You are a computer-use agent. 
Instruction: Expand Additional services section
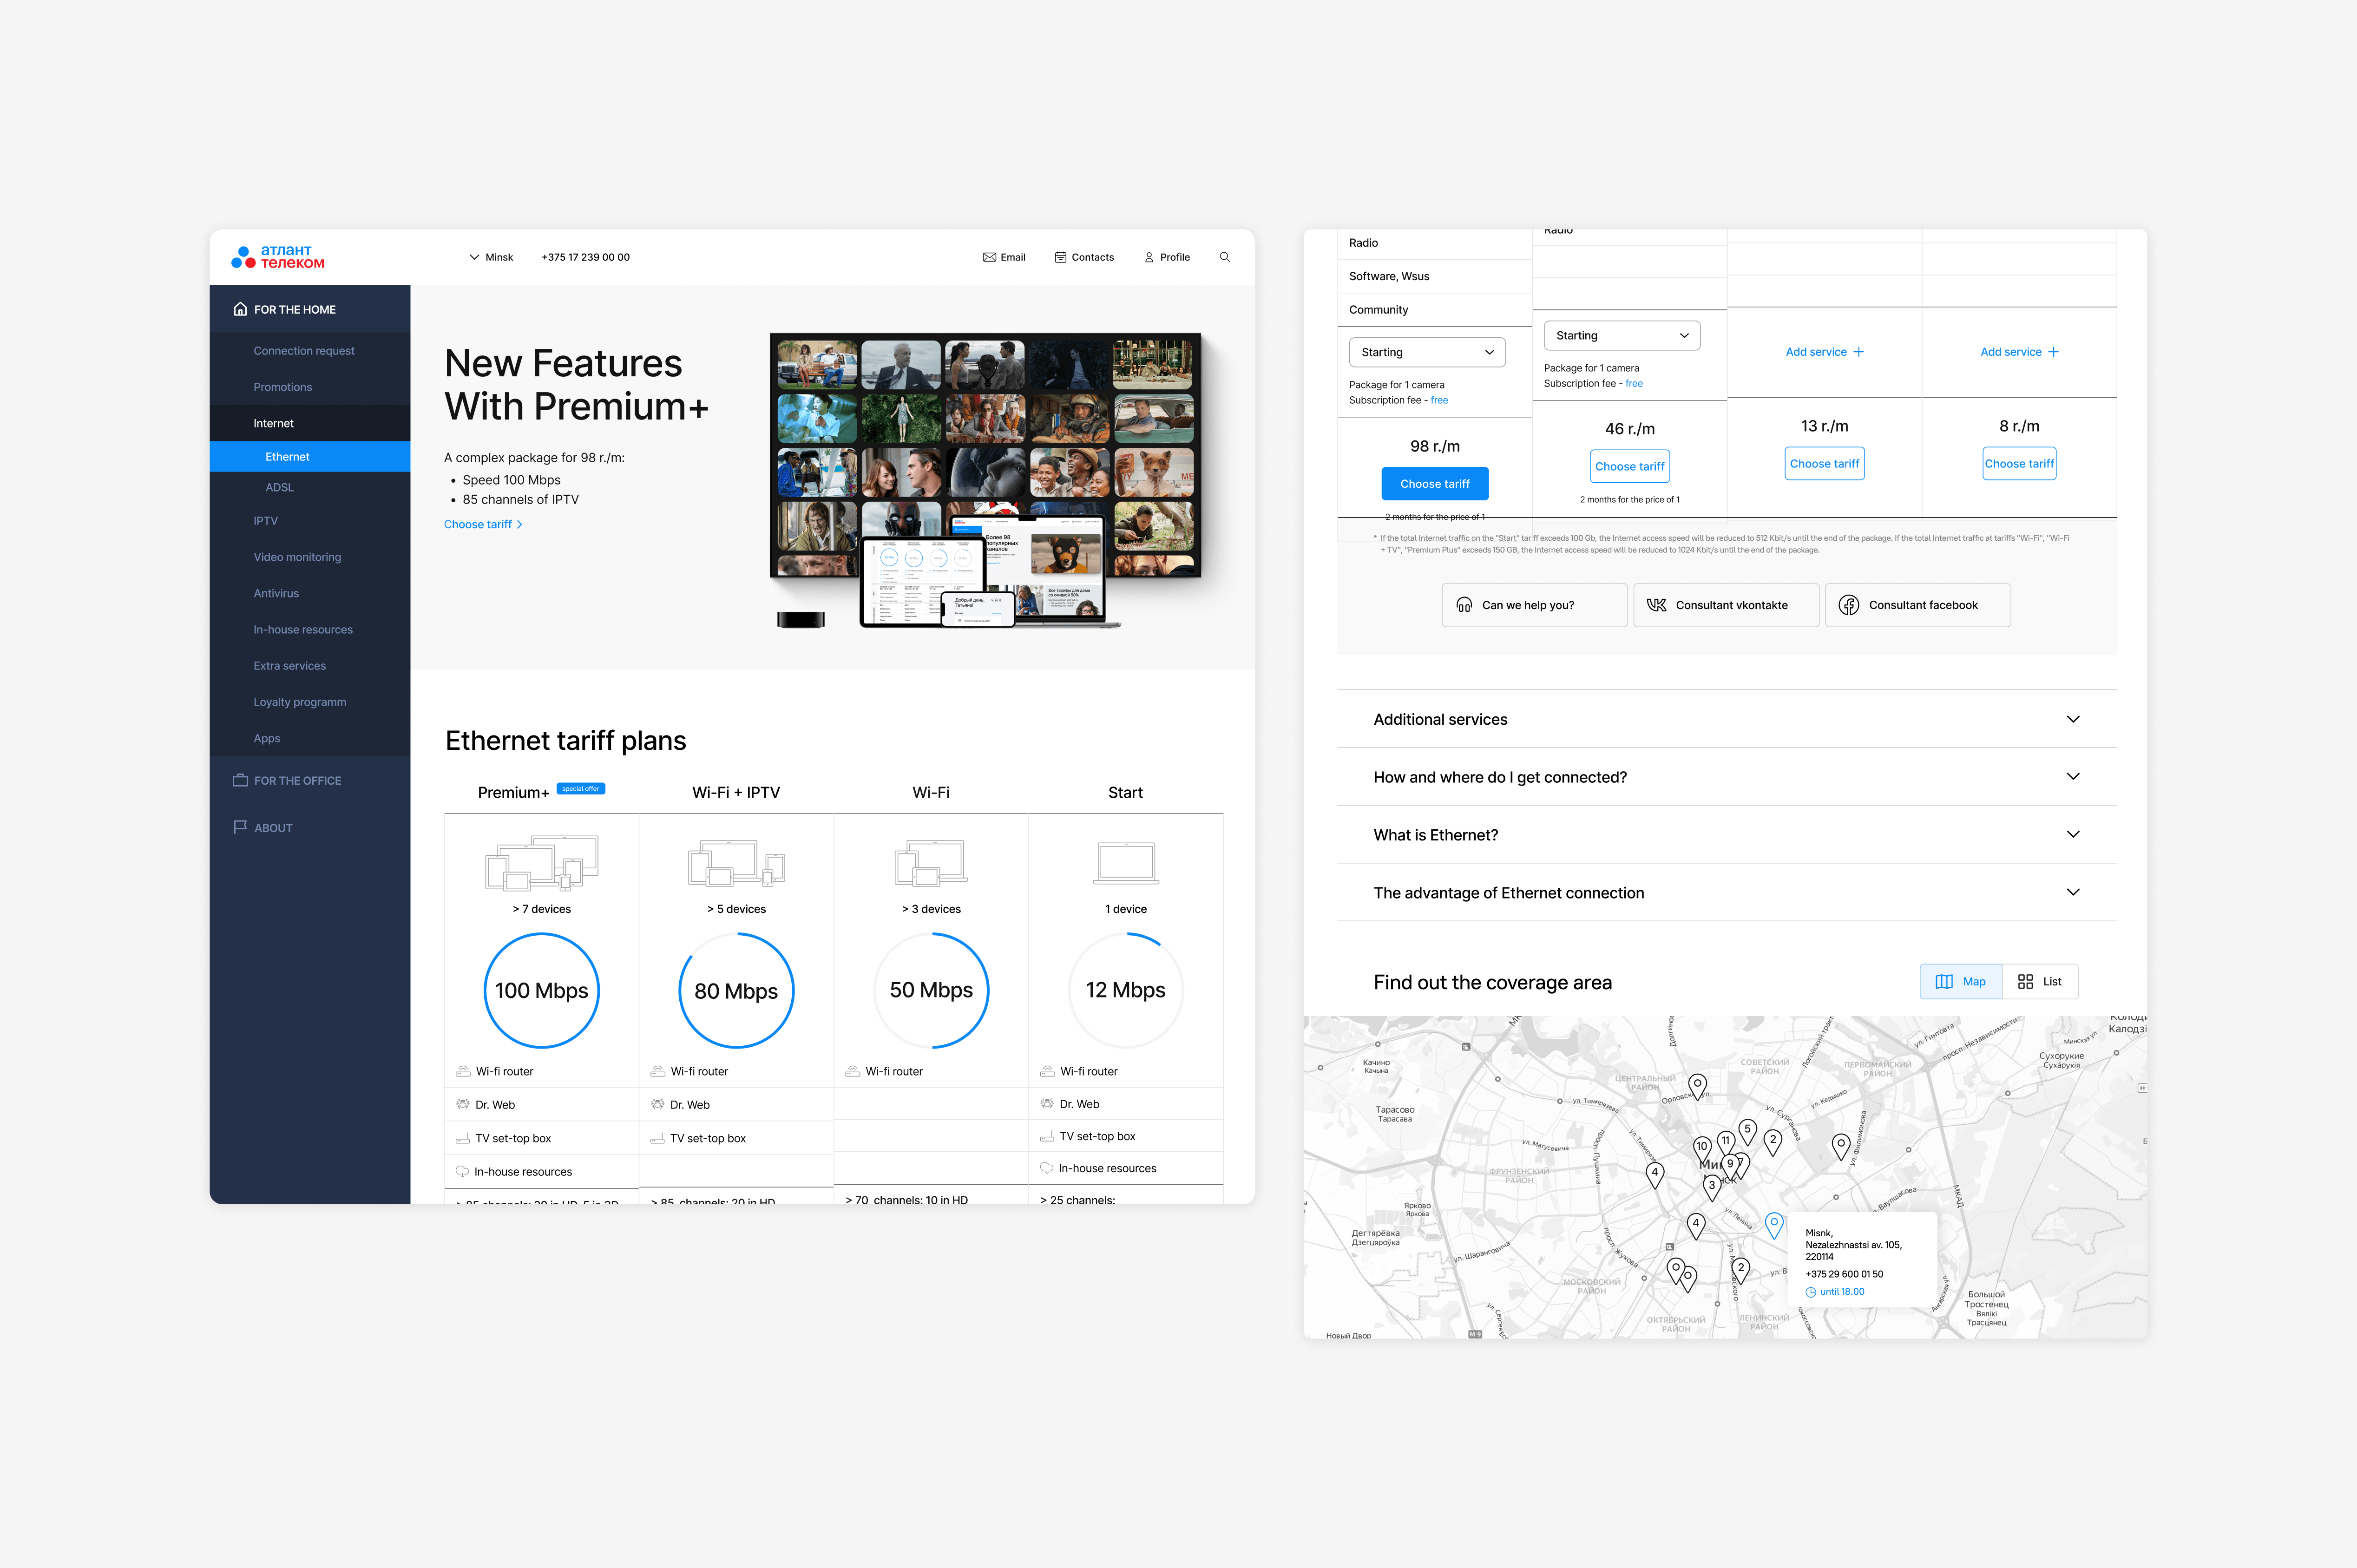click(x=1727, y=719)
